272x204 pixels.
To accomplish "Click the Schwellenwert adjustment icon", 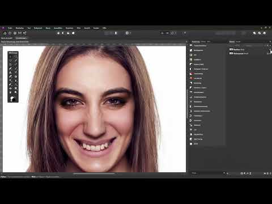I will [191, 92].
